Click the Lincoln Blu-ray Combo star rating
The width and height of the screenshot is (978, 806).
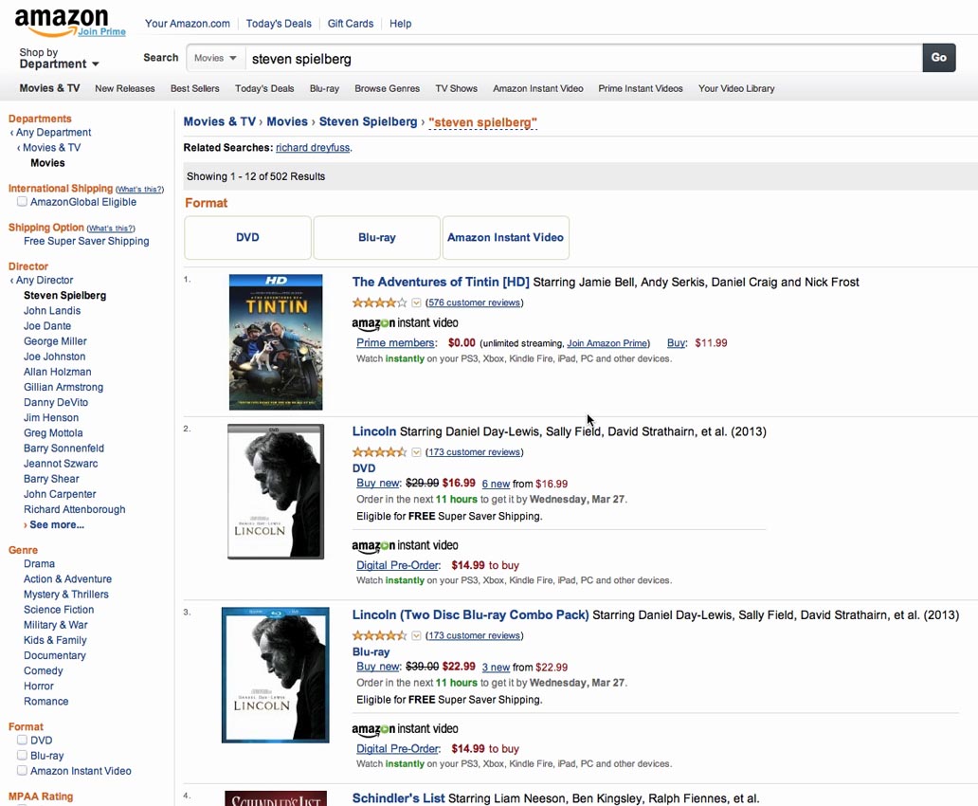[x=379, y=635]
